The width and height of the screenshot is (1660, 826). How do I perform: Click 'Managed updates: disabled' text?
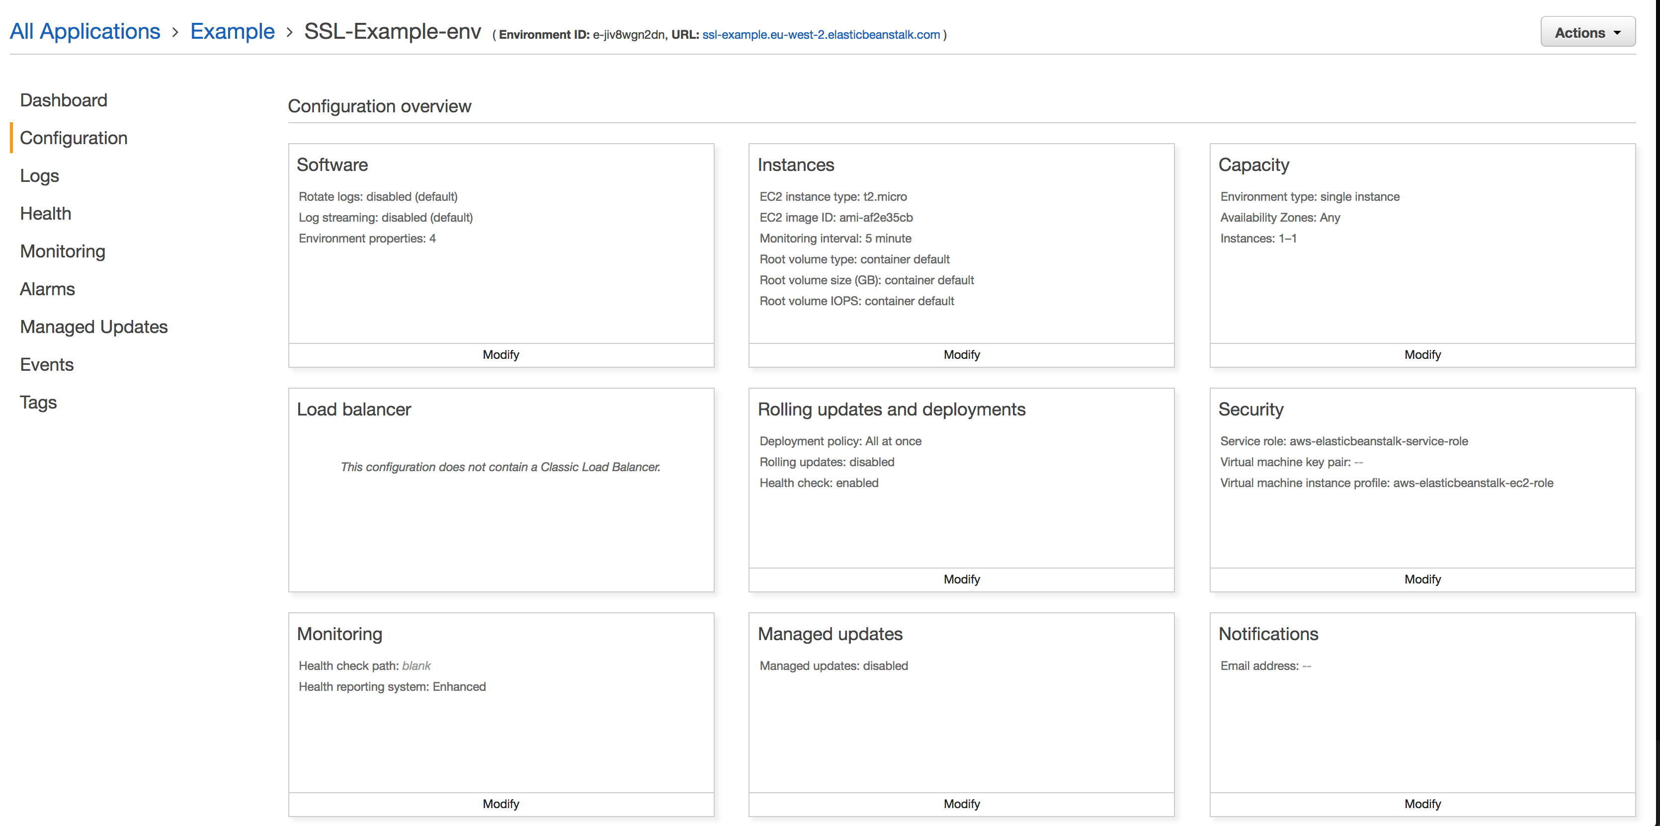[x=834, y=666]
